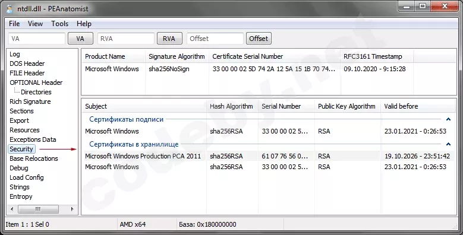The width and height of the screenshot is (463, 235).
Task: Collapse the Сертификаты подписи group
Action: pos(448,119)
